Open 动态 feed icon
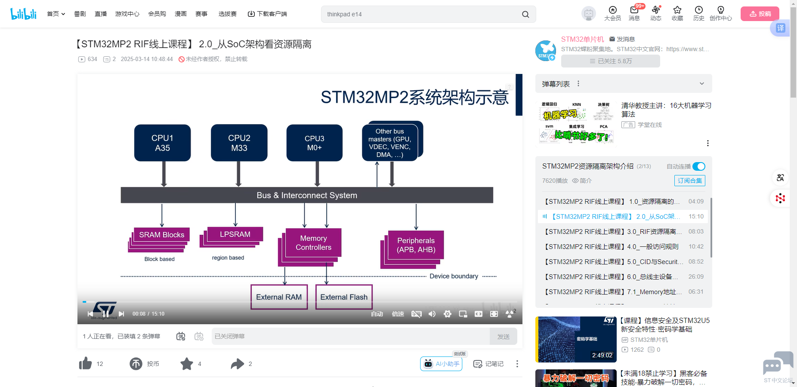 [656, 13]
